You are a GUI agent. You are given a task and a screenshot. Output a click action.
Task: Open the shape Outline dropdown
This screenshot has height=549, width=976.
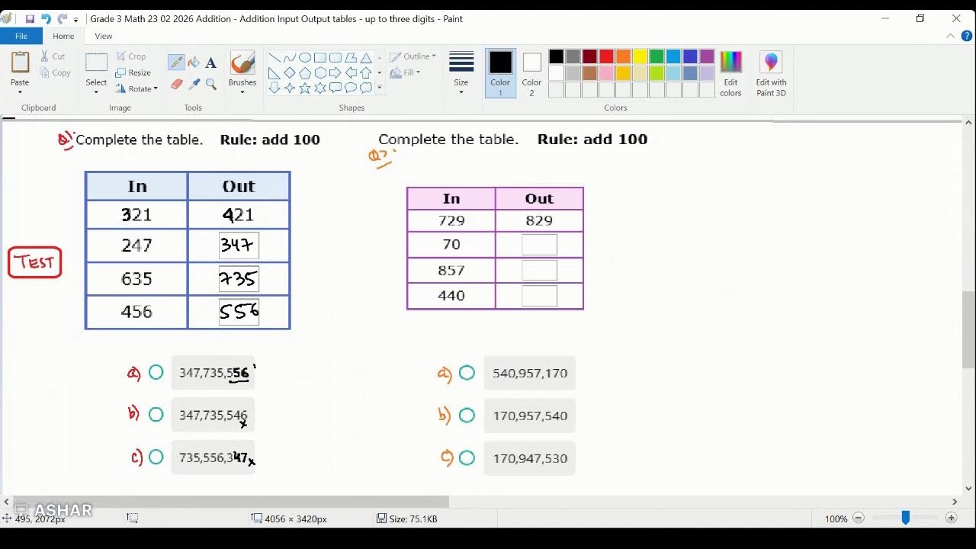(413, 56)
